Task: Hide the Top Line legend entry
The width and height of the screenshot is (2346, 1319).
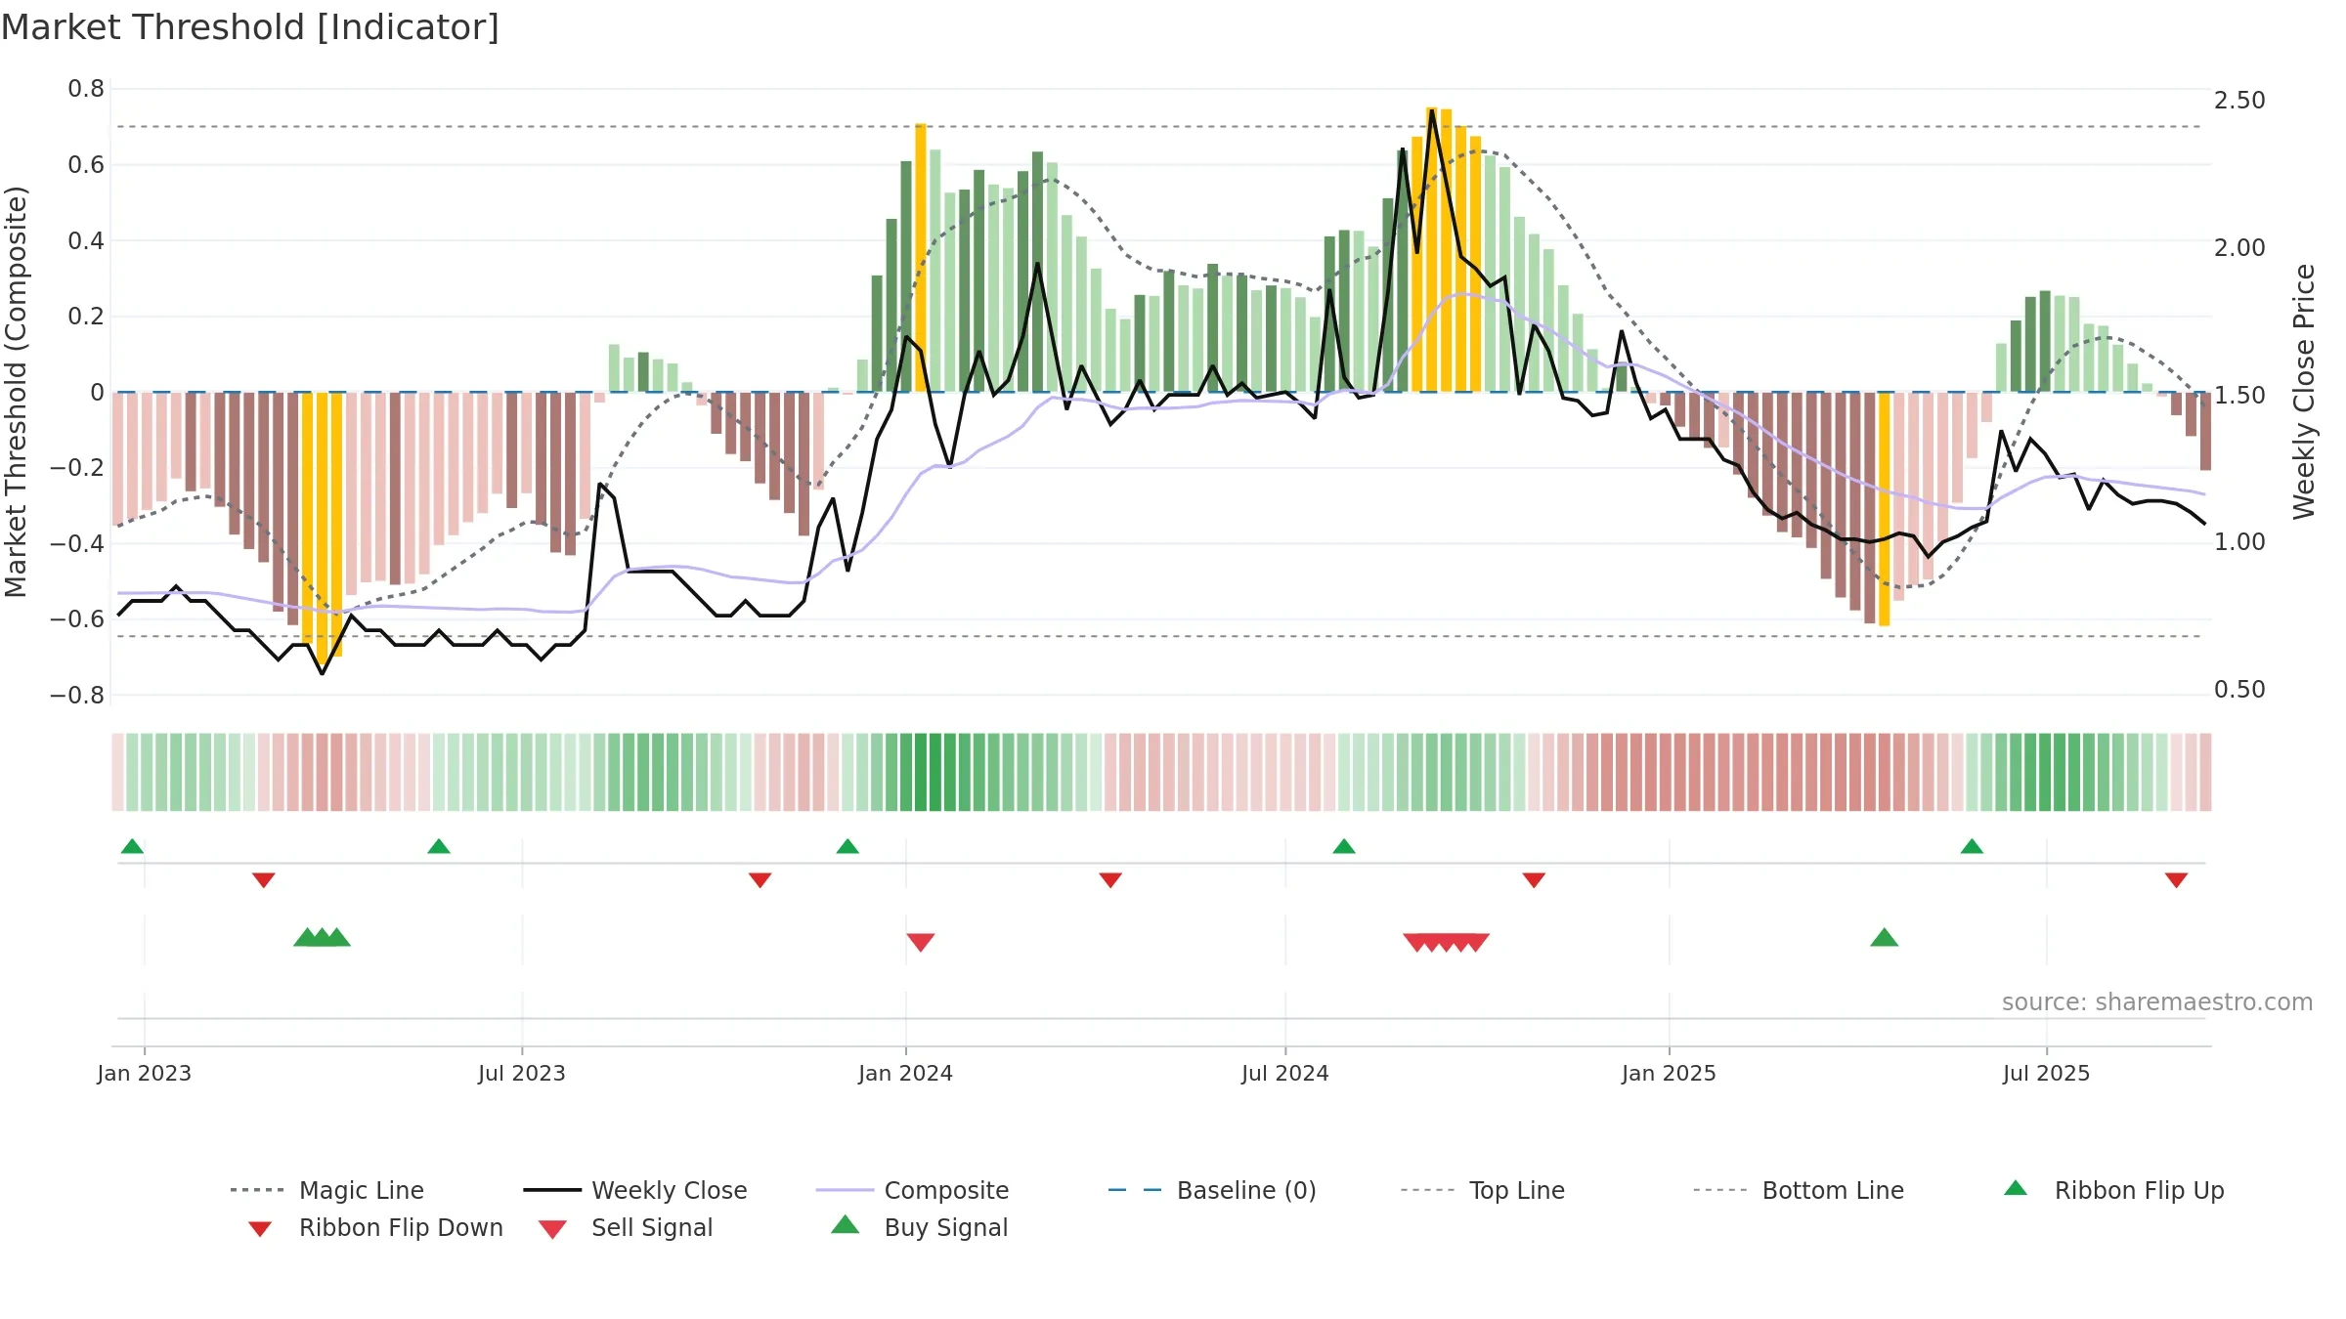Action: point(1483,1190)
